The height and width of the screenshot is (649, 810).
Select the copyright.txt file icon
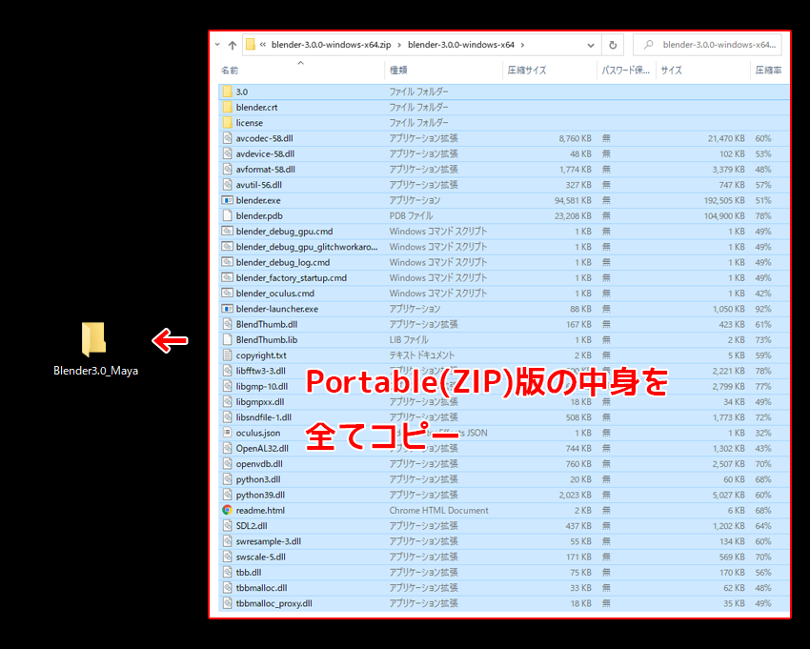pos(227,355)
